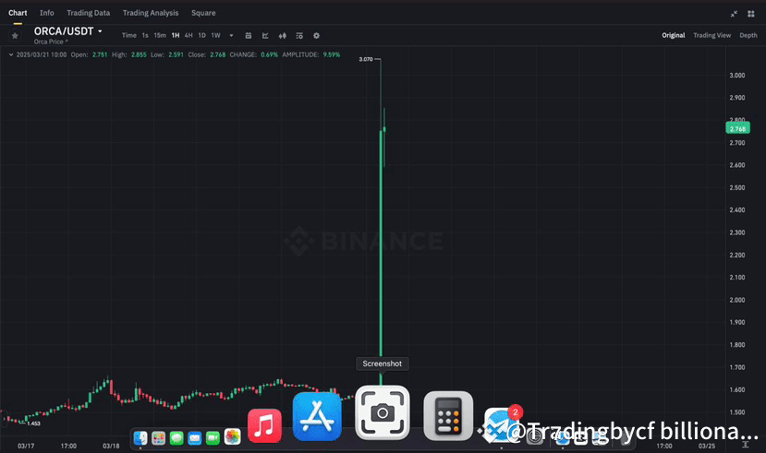Switch to the Info tab
Viewport: 766px width, 453px height.
[47, 13]
